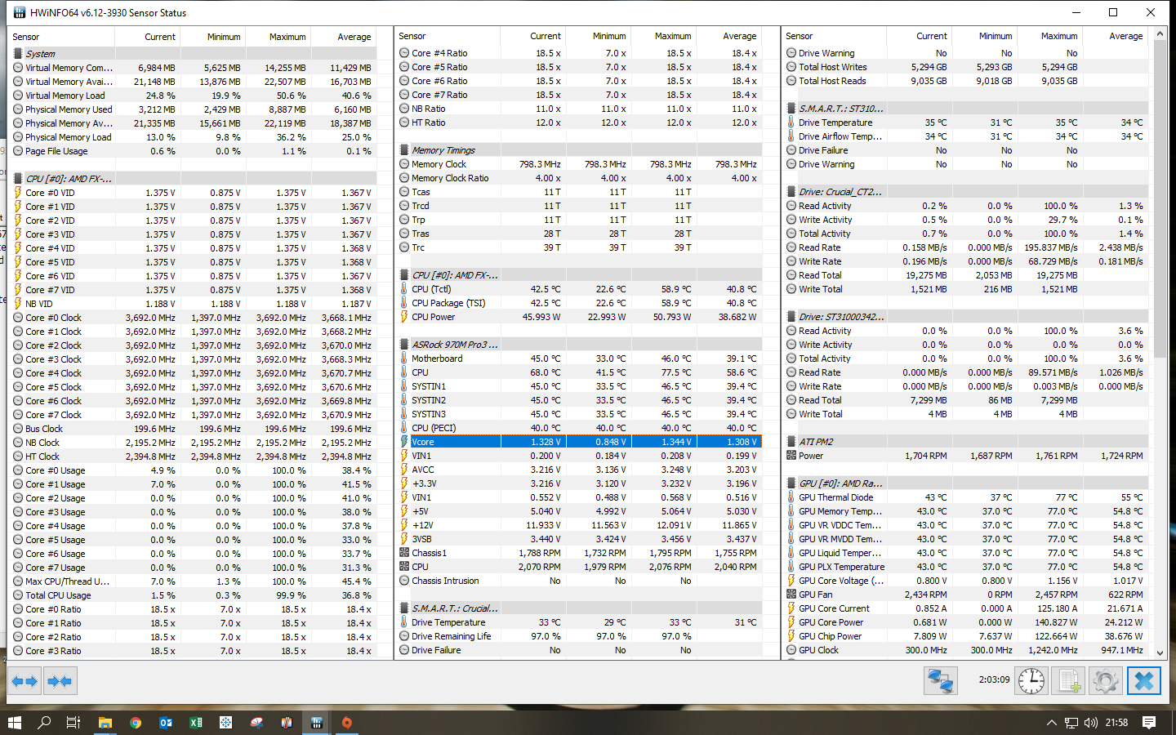
Task: Select the CPU [#0]: AMD FX group header
Action: pyautogui.click(x=69, y=179)
